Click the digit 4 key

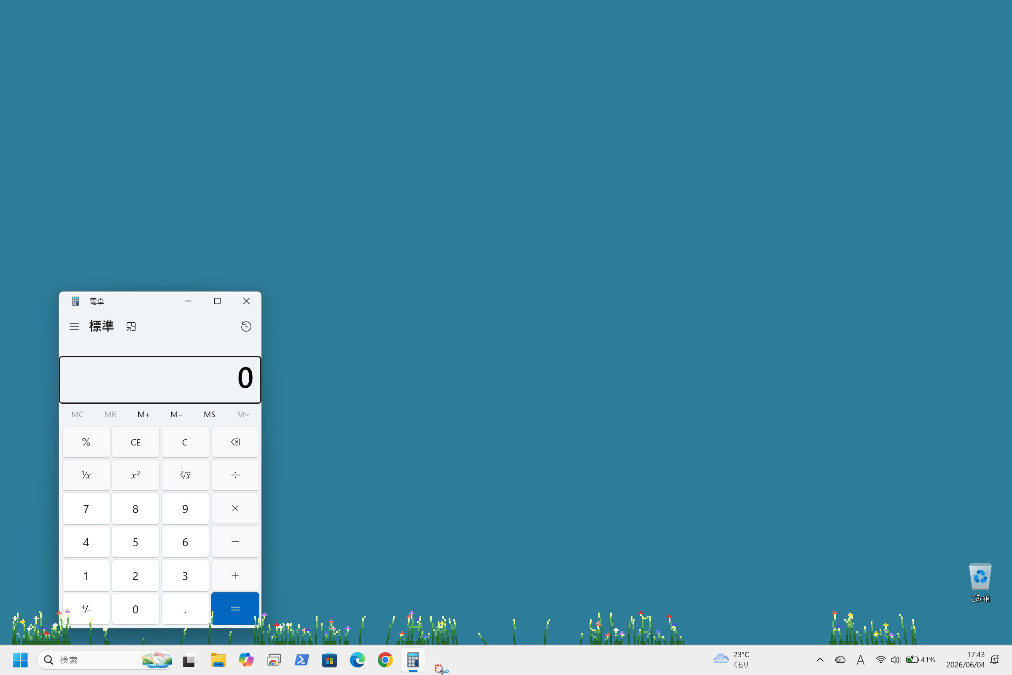tap(86, 542)
